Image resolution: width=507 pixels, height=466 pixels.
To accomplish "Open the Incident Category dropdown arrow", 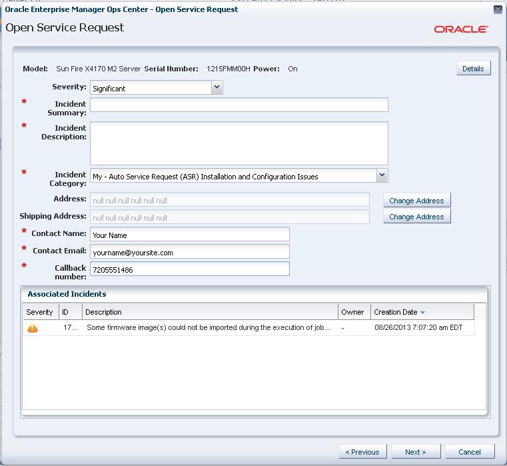I will coord(382,175).
